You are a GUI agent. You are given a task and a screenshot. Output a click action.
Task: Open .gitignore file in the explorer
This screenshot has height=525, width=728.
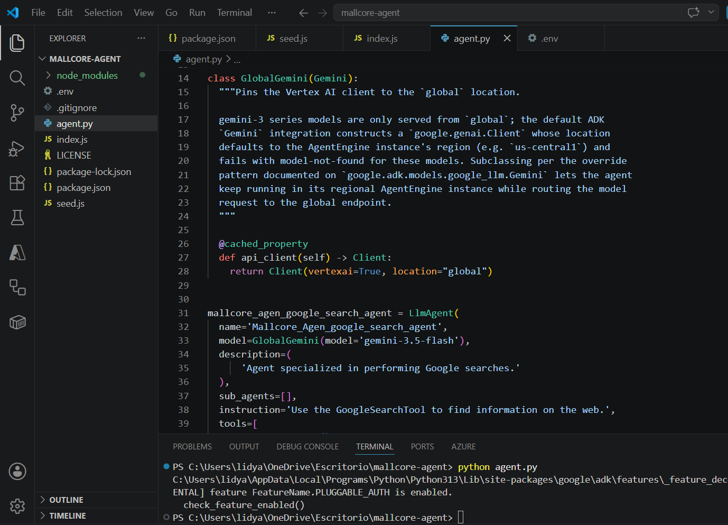point(96,108)
